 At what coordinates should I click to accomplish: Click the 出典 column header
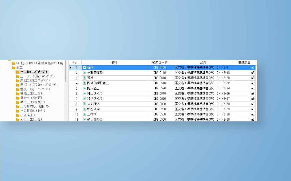coord(203,62)
